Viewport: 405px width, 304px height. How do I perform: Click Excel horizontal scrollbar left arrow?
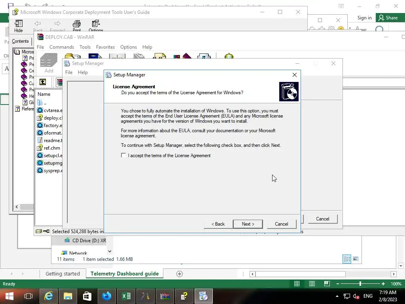(252, 274)
